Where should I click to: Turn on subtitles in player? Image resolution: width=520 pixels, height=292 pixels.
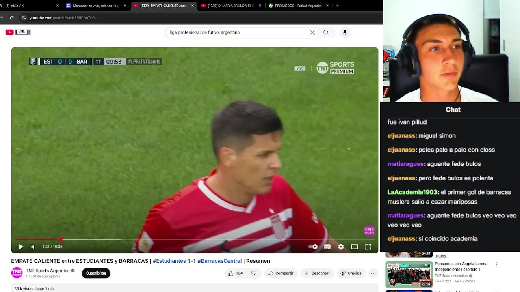[327, 247]
